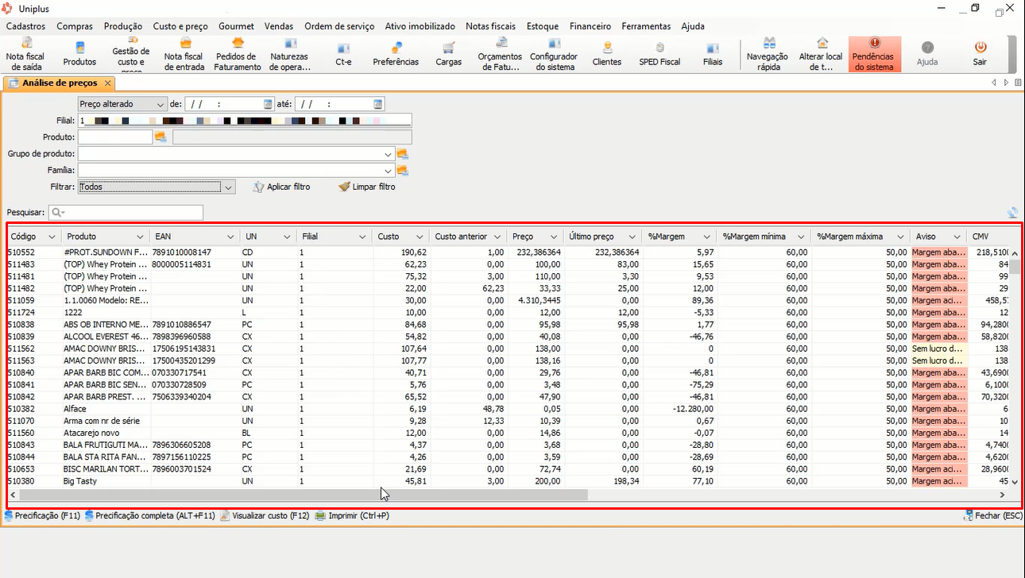Select the Big Tasty product row
This screenshot has height=578, width=1025.
(x=509, y=481)
